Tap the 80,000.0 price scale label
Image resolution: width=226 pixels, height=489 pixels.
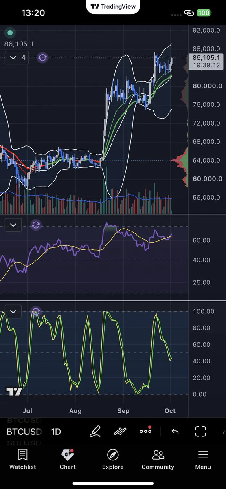click(x=207, y=86)
